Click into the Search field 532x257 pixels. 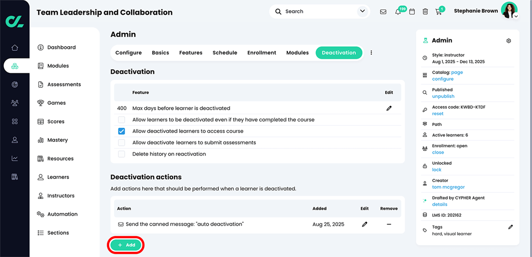(x=319, y=12)
